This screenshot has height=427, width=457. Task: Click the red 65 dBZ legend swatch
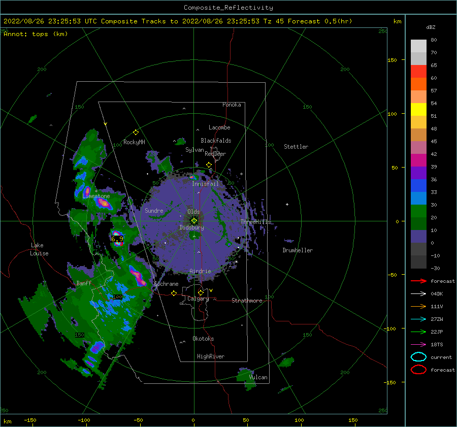418,72
